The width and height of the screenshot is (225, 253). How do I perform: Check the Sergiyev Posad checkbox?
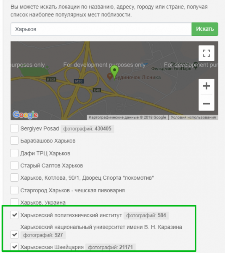(14, 129)
